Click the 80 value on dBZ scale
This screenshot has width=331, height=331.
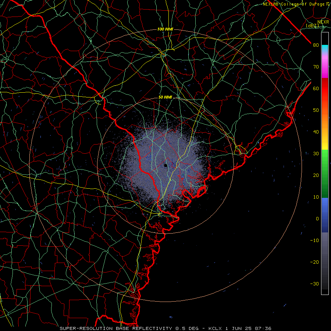(316, 45)
